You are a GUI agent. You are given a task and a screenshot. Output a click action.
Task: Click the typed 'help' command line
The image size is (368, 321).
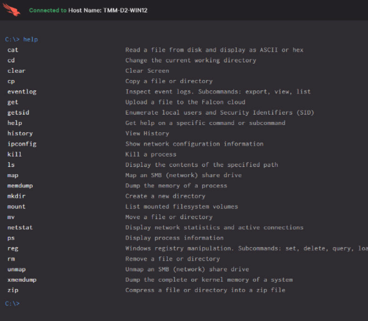coord(22,39)
